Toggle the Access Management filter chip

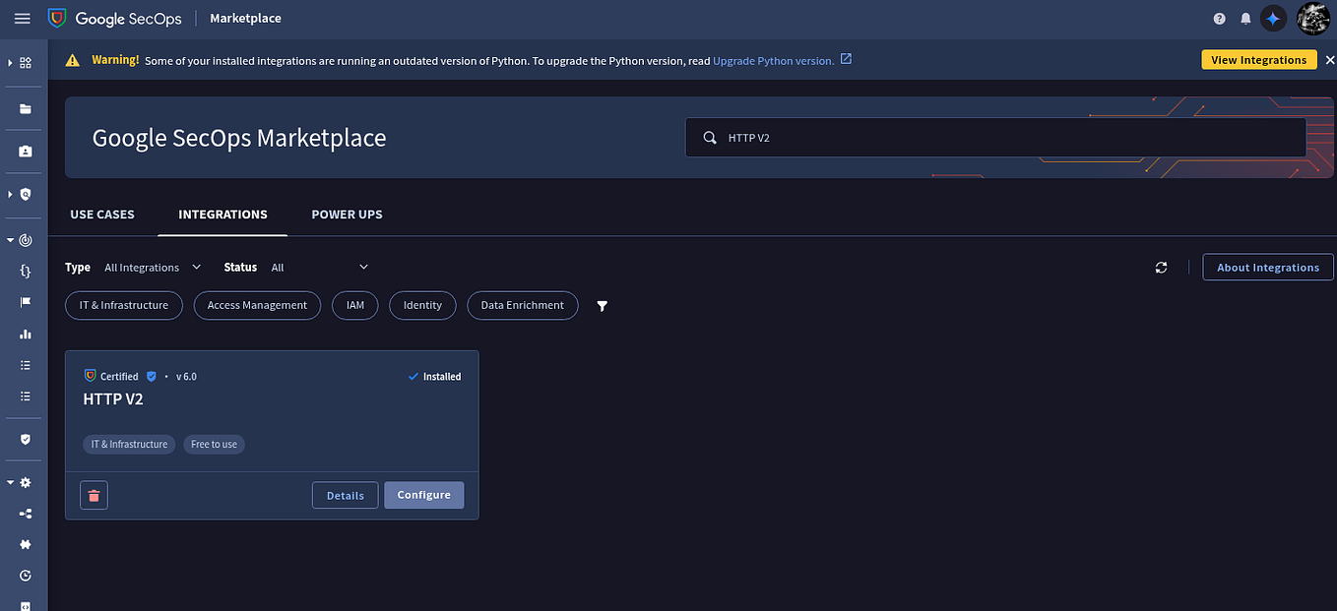point(256,305)
